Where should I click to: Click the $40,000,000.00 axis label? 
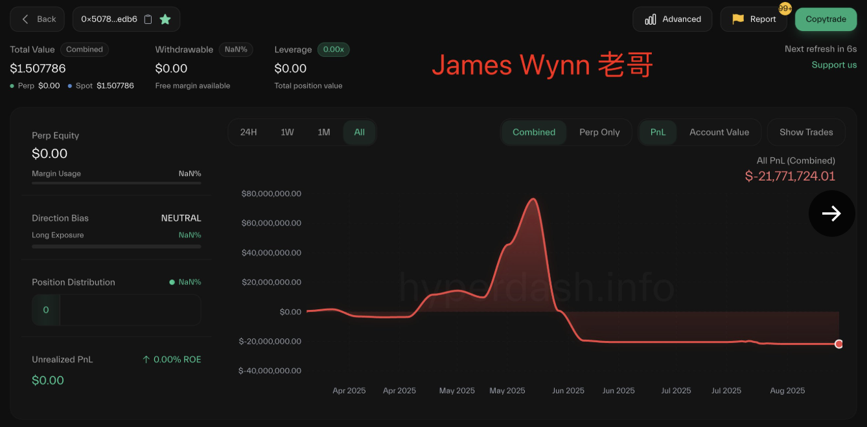coord(271,252)
